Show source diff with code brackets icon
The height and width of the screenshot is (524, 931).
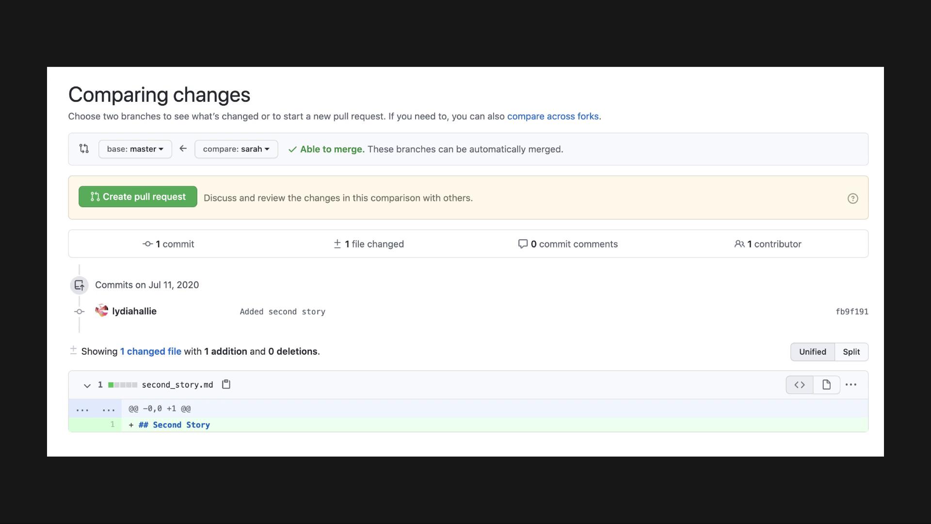point(799,385)
